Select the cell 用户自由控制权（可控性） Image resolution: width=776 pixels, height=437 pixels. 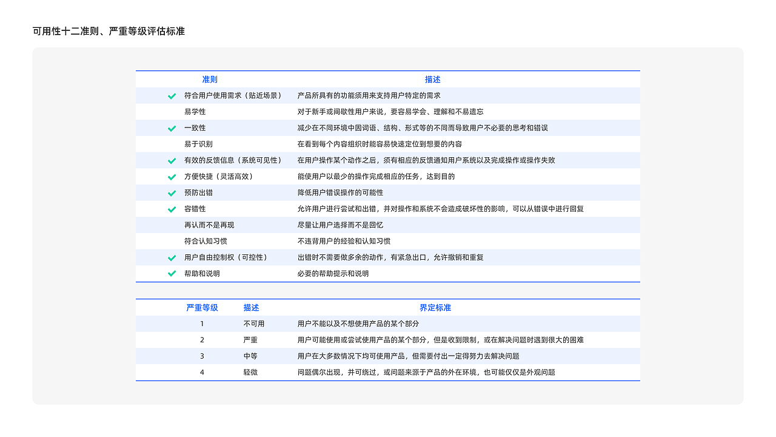[226, 257]
